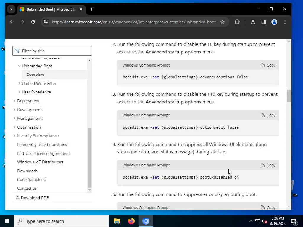Click the taskbar search box
The width and height of the screenshot is (303, 227).
tap(62, 221)
